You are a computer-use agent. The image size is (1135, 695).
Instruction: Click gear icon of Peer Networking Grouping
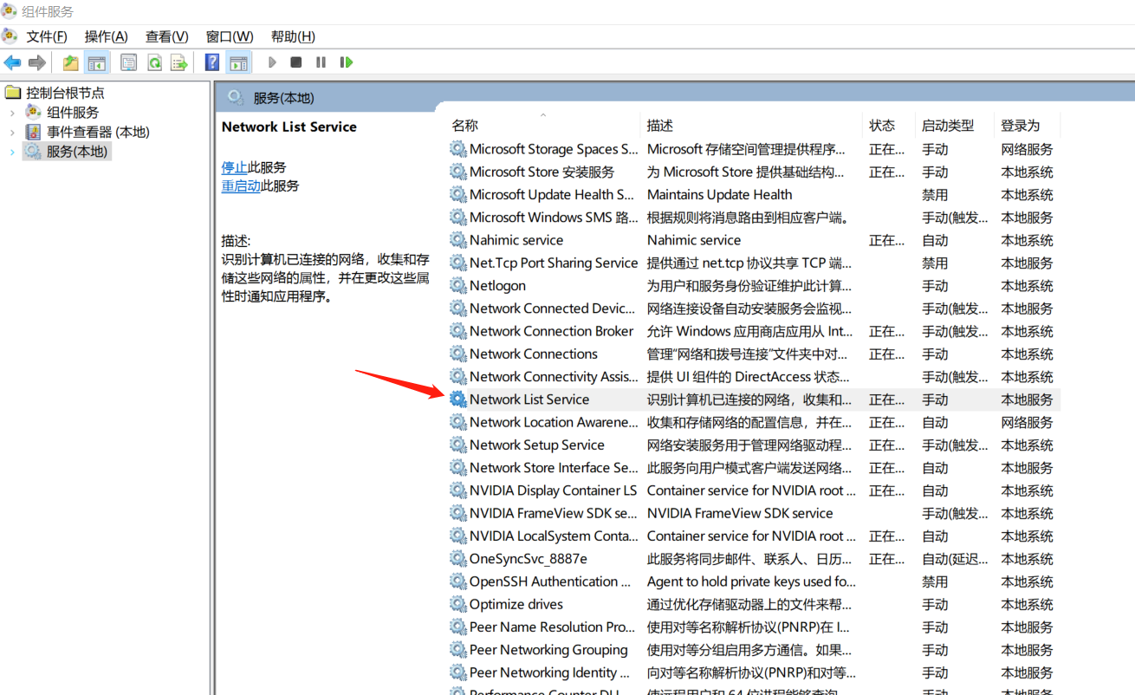(457, 650)
